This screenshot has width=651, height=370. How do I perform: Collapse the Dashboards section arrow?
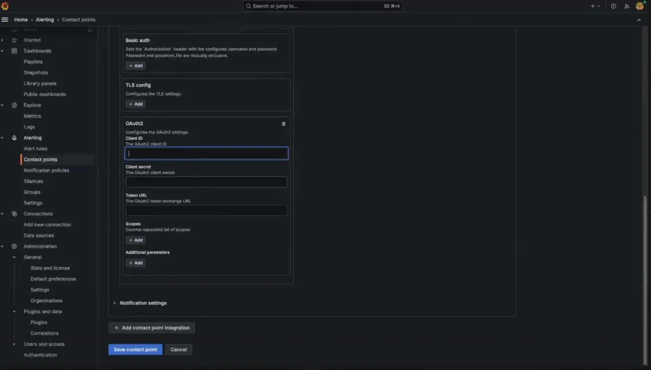pyautogui.click(x=3, y=51)
